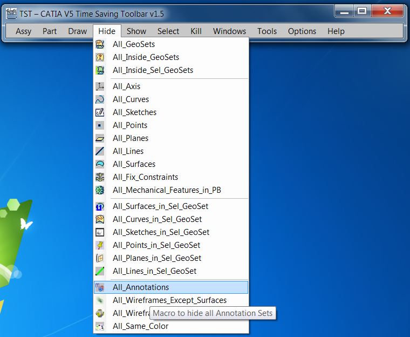This screenshot has width=410, height=337.
Task: Open the Help menu
Action: click(336, 31)
